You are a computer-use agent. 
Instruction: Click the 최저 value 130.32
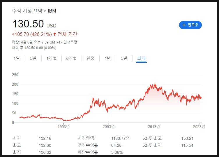(x=45, y=152)
